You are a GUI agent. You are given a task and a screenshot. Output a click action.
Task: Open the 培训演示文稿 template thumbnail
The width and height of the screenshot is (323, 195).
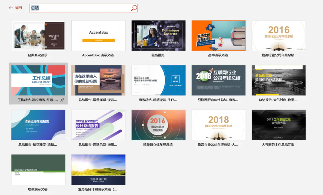coord(38,170)
